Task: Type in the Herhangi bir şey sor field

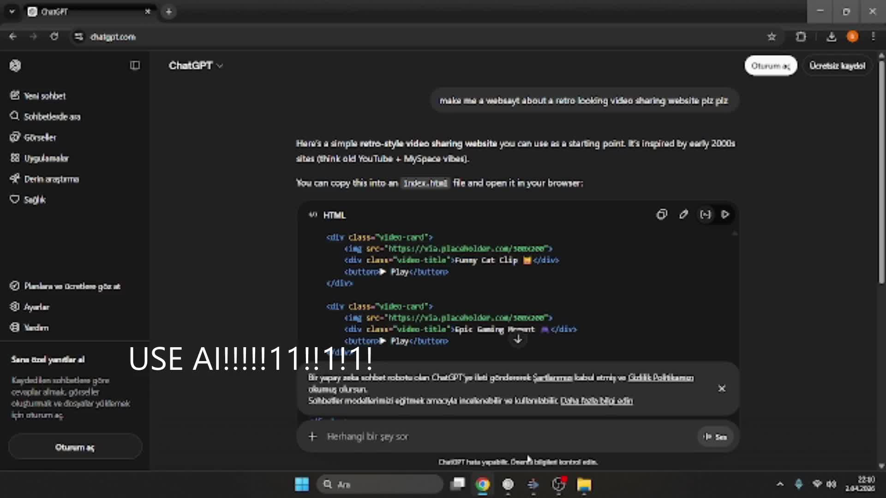Action: tap(508, 436)
